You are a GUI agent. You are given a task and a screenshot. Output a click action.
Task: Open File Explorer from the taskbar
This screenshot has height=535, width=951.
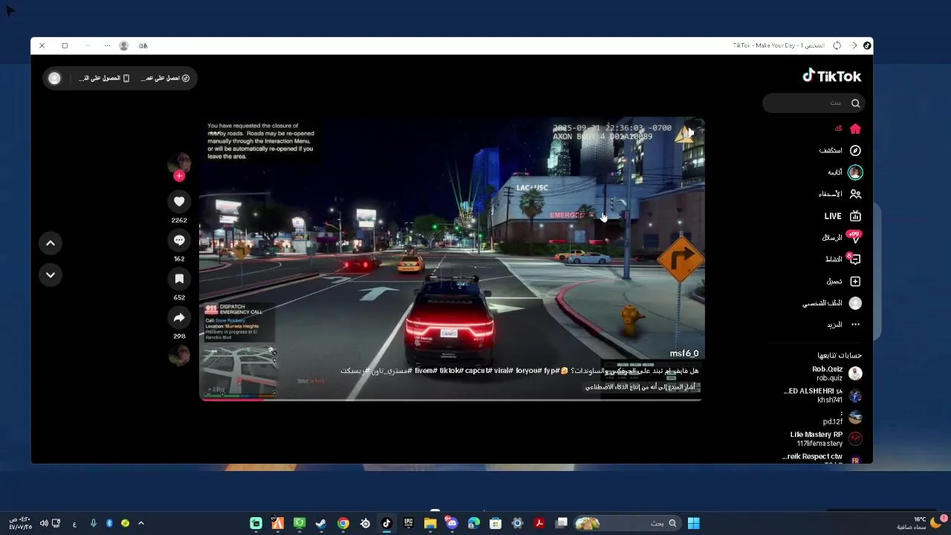430,523
